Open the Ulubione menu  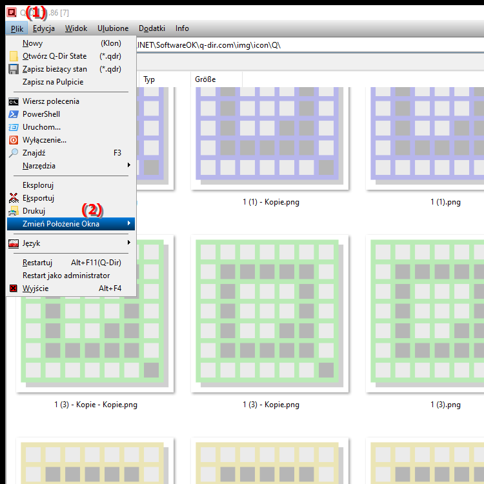pyautogui.click(x=113, y=28)
